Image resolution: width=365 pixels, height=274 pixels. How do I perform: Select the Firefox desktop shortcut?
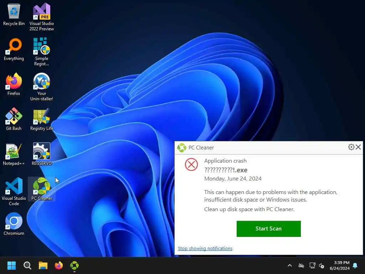click(14, 84)
